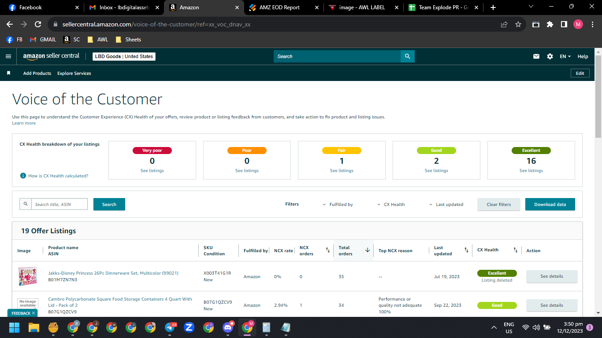Click the Jakks-Disney Dinnerware product thumbnail
The width and height of the screenshot is (602, 338).
click(x=27, y=276)
